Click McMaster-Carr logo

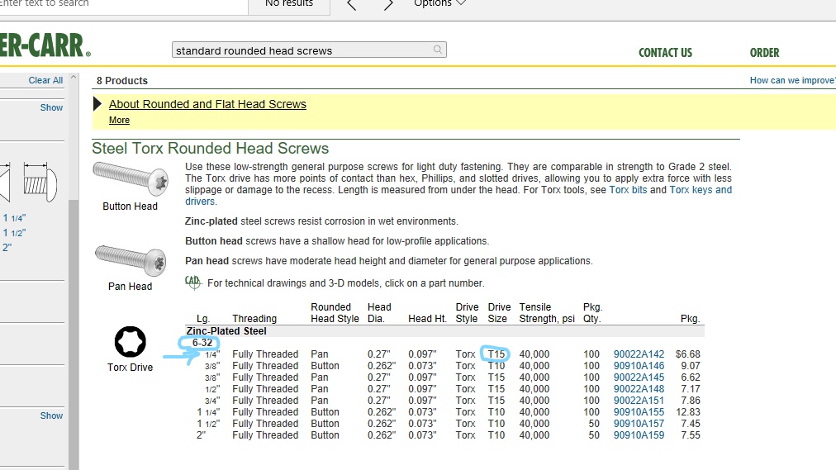pyautogui.click(x=45, y=45)
